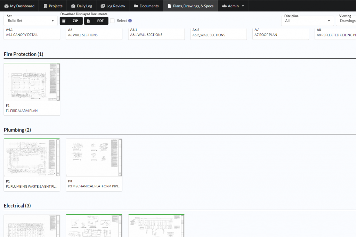The image size is (356, 237).
Task: Open the Documents tab
Action: pos(146,6)
